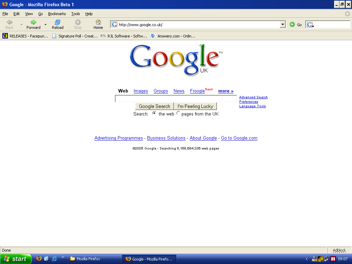Open the View menu

point(29,14)
